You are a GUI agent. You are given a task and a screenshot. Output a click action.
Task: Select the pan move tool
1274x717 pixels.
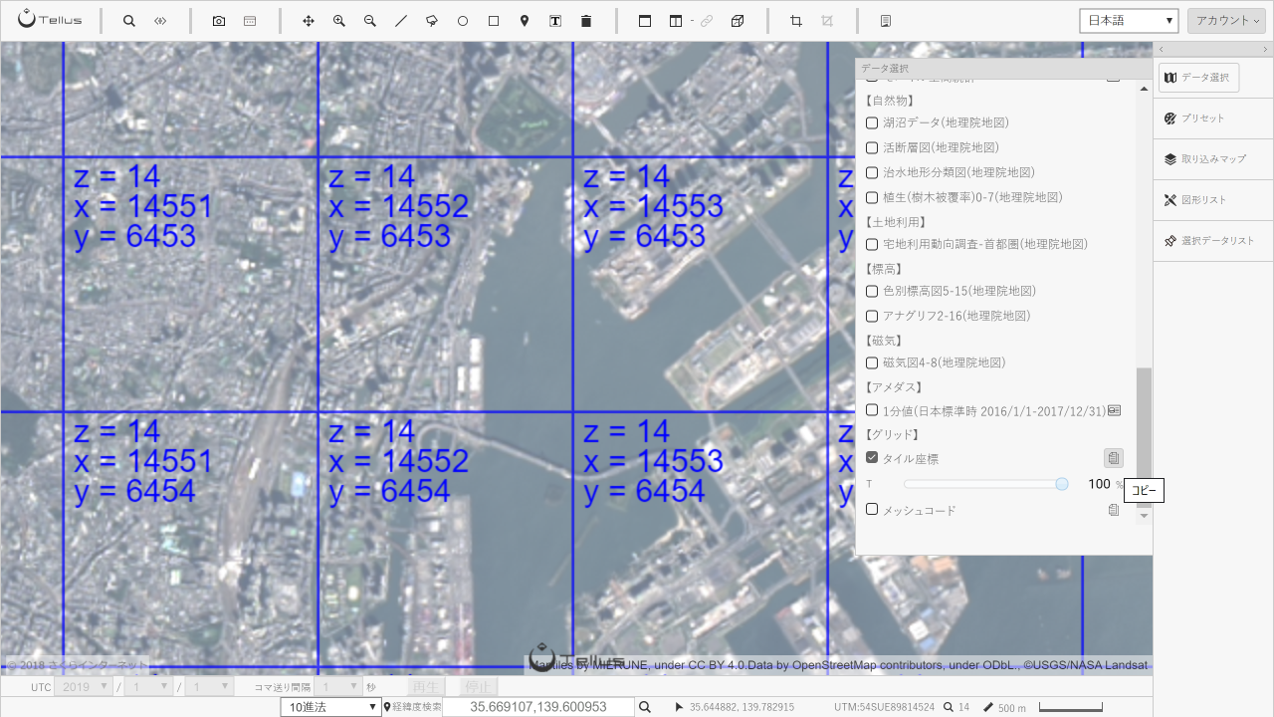pyautogui.click(x=309, y=21)
